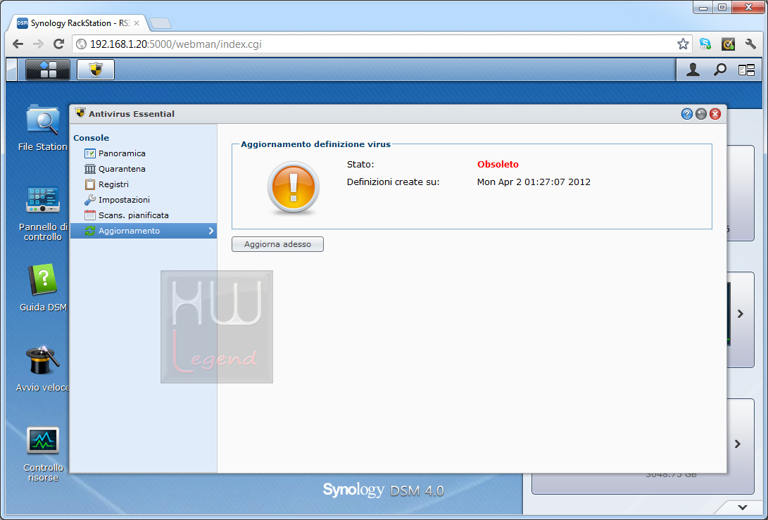768x520 pixels.
Task: Open a new browser tab
Action: pyautogui.click(x=160, y=23)
